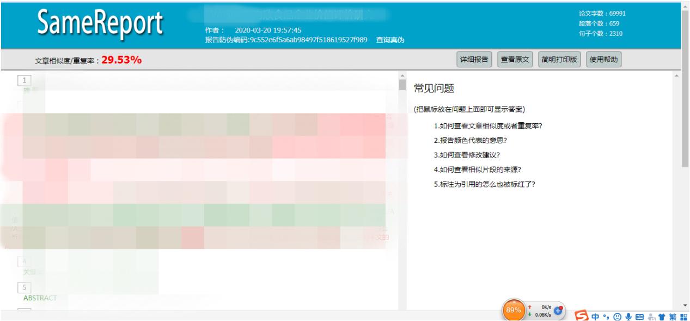Viewport: 690px width, 321px height.
Task: Toggle traditional Chinese with 繁 icon
Action: [673, 316]
